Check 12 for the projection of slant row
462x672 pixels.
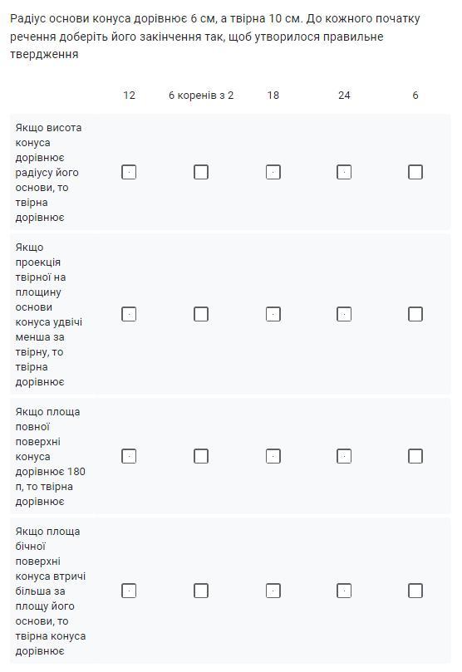tap(129, 314)
